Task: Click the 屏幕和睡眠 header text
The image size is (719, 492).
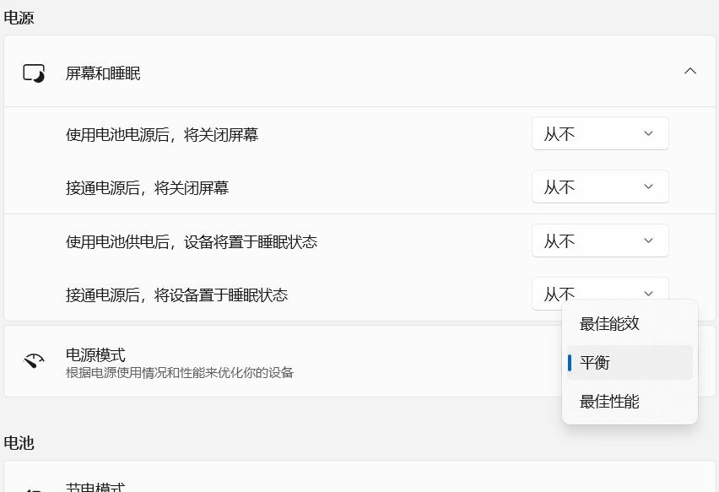Action: (x=103, y=73)
